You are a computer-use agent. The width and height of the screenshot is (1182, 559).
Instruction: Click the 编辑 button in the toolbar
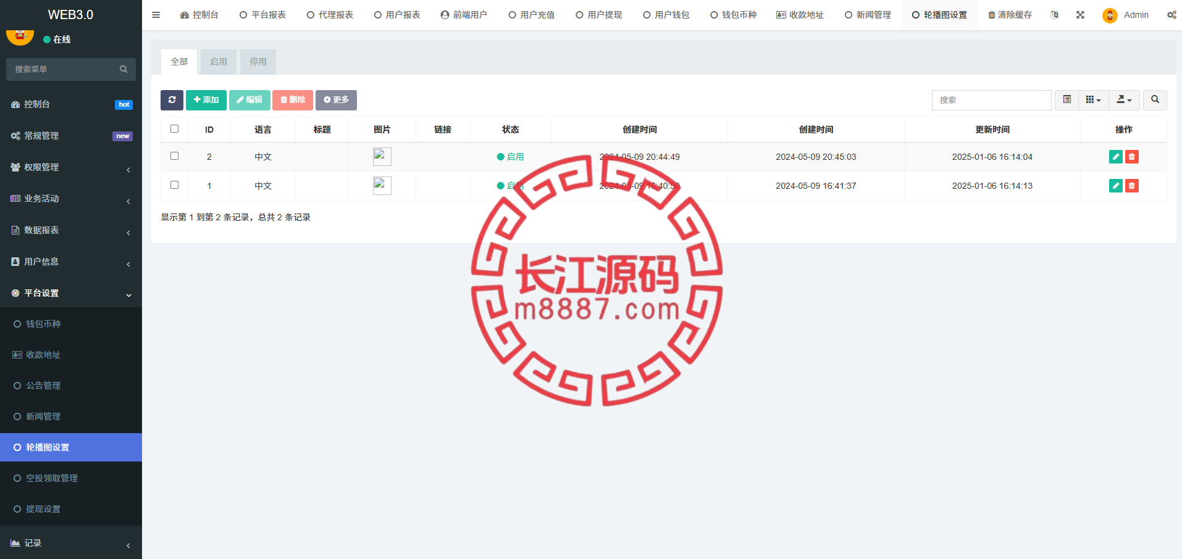point(249,100)
